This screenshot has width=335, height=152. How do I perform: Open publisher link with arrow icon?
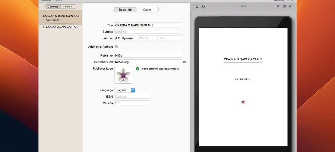pyautogui.click(x=184, y=62)
